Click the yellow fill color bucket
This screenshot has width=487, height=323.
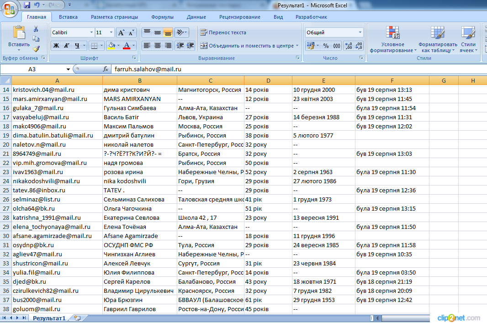(x=111, y=46)
